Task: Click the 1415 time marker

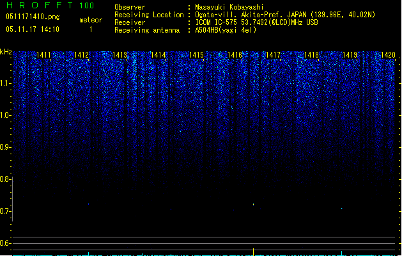Action: [196, 55]
